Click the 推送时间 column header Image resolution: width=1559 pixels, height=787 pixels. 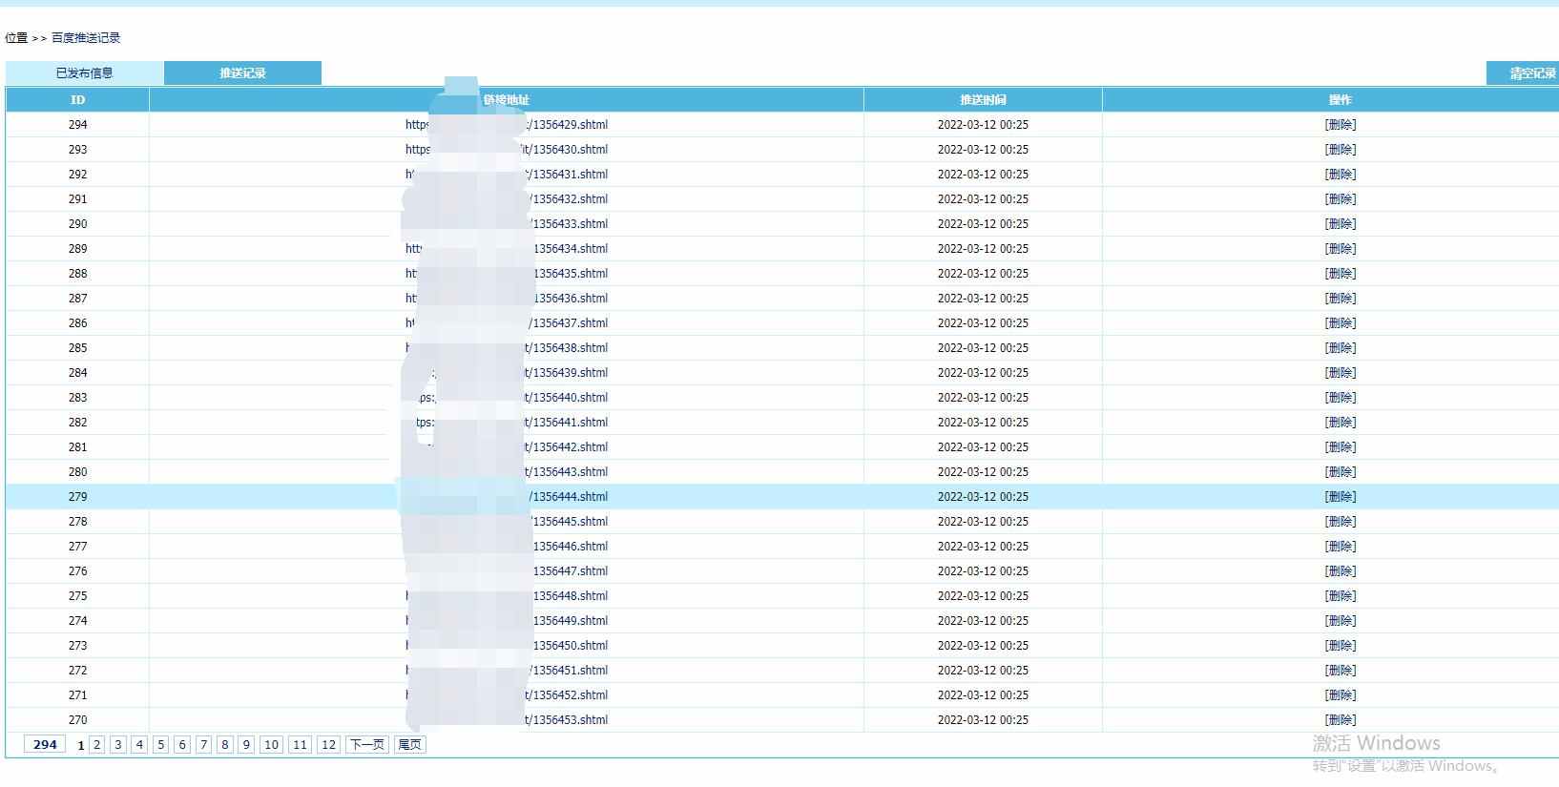click(983, 100)
